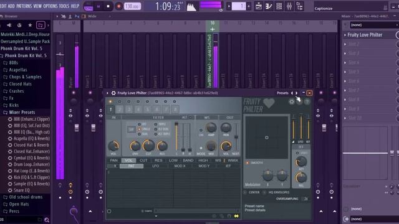Open the ADD menu
The image size is (399, 224).
(x=11, y=6)
